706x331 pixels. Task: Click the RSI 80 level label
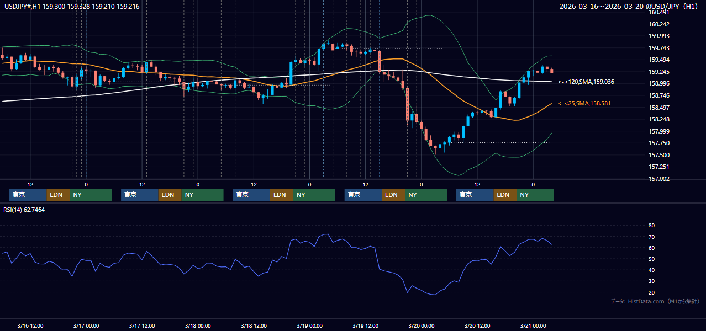tap(651, 226)
